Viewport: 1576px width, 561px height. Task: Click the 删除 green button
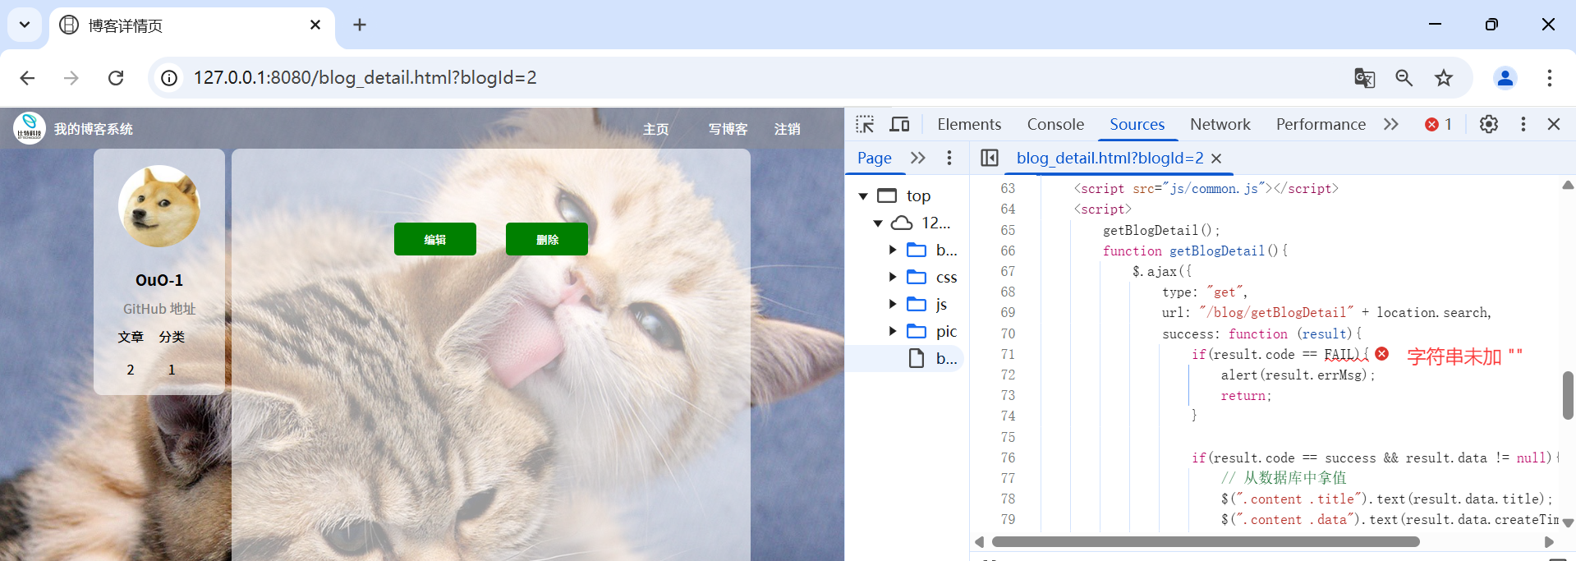[x=547, y=239]
